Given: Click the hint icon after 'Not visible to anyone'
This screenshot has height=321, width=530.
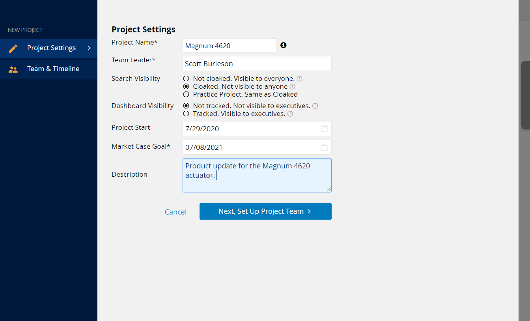Looking at the screenshot, I should click(x=292, y=87).
